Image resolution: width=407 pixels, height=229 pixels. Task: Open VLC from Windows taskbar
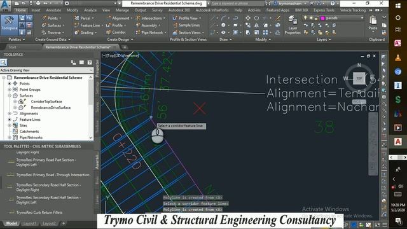397,57
